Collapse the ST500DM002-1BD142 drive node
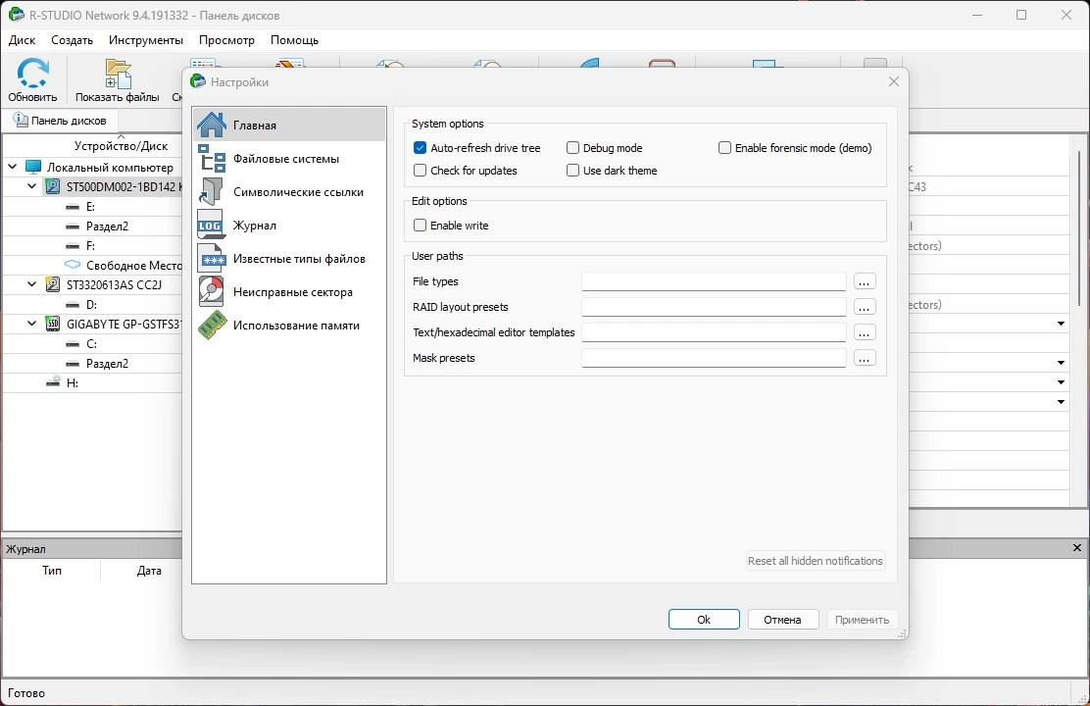The image size is (1090, 706). coord(31,186)
